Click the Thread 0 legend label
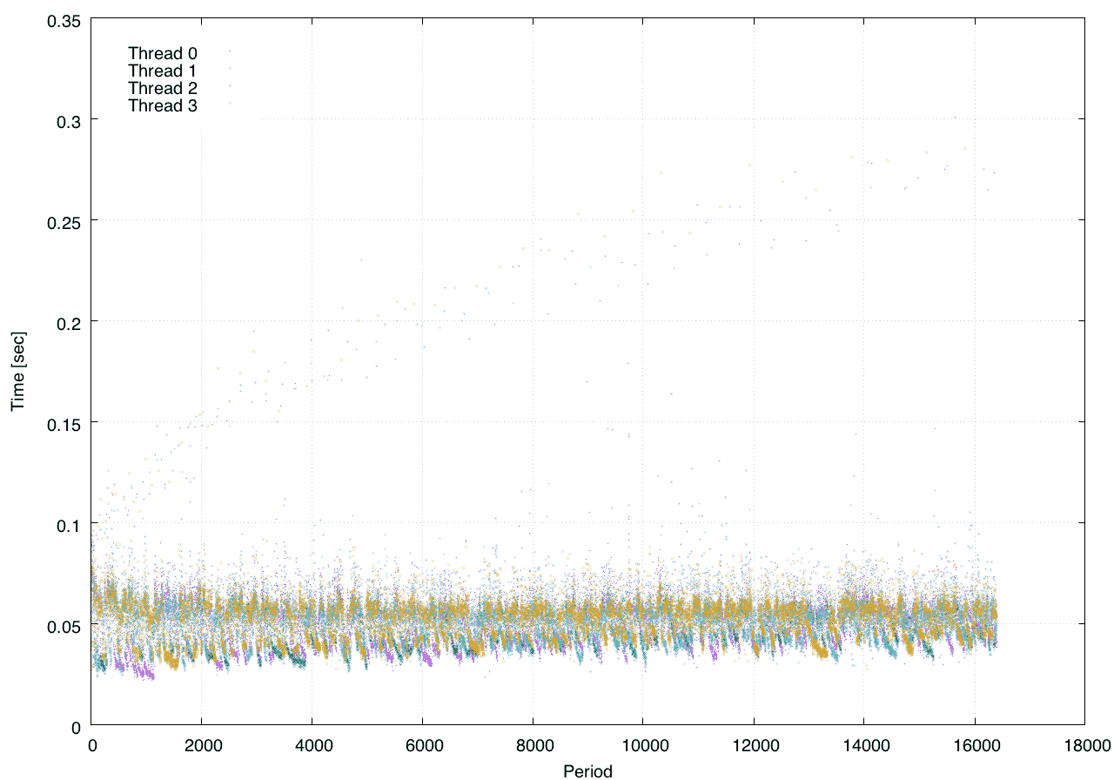The height and width of the screenshot is (780, 1114). (x=163, y=53)
